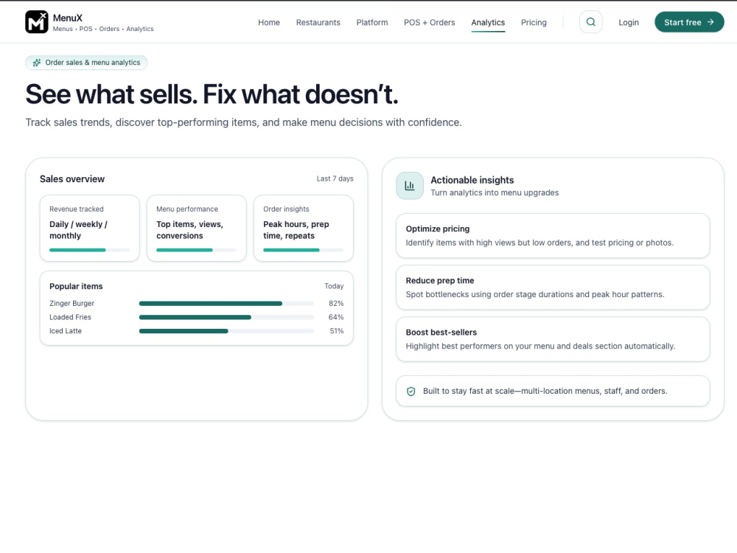The width and height of the screenshot is (737, 553).
Task: Click the 'Today' label in Popular items
Action: pos(334,286)
